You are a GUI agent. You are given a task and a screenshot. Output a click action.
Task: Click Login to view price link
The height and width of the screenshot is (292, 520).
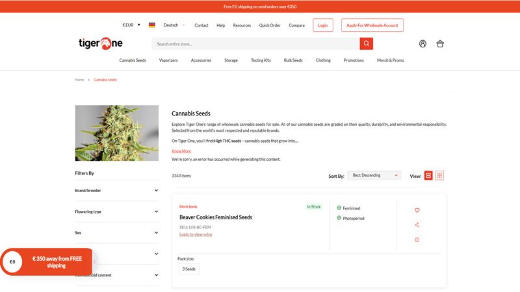coord(196,234)
